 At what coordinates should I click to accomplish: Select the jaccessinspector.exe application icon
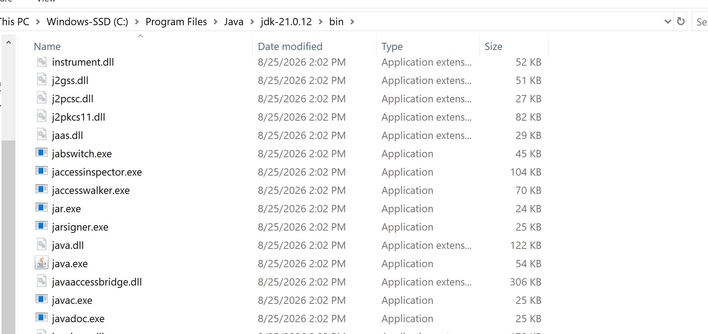[42, 171]
